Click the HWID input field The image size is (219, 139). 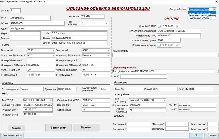pos(144,77)
